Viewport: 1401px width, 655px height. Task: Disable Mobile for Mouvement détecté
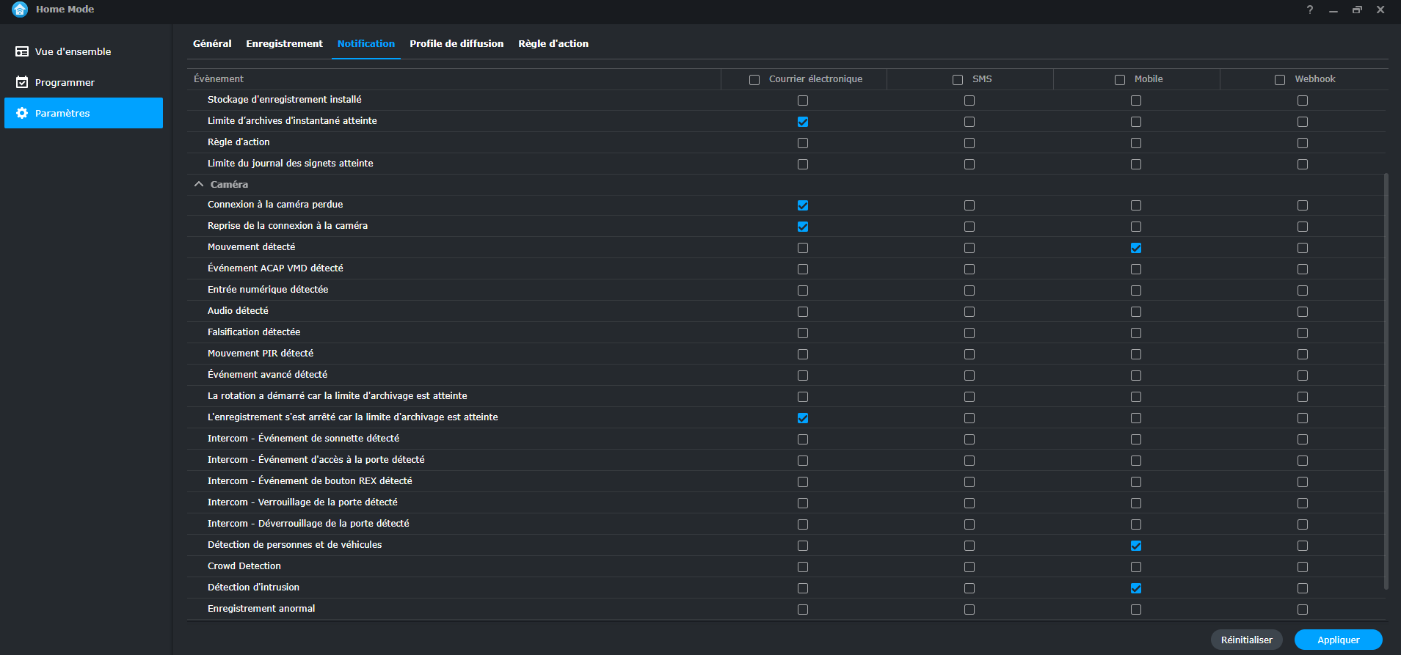tap(1136, 248)
